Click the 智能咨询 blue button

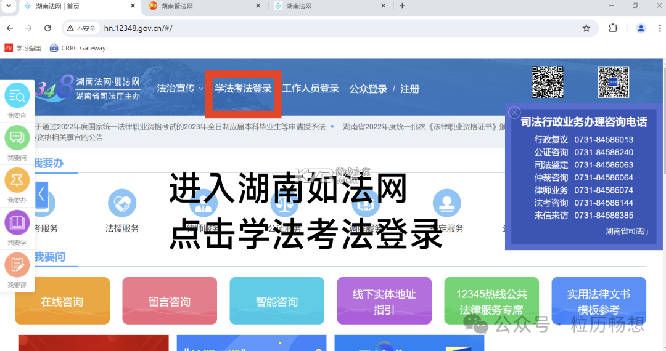point(277,301)
